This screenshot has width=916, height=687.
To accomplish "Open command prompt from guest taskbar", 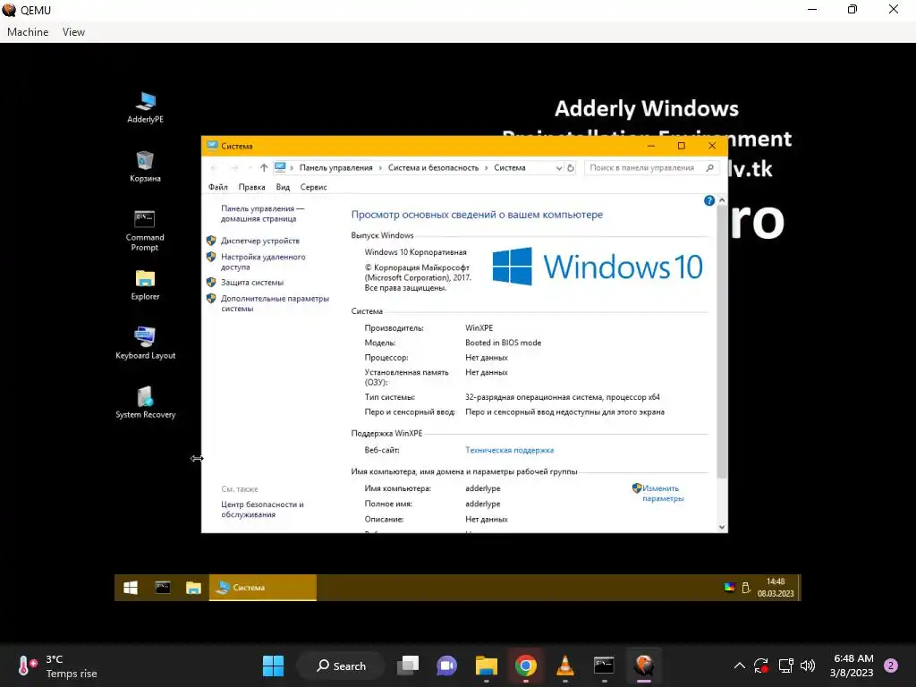I will click(163, 588).
